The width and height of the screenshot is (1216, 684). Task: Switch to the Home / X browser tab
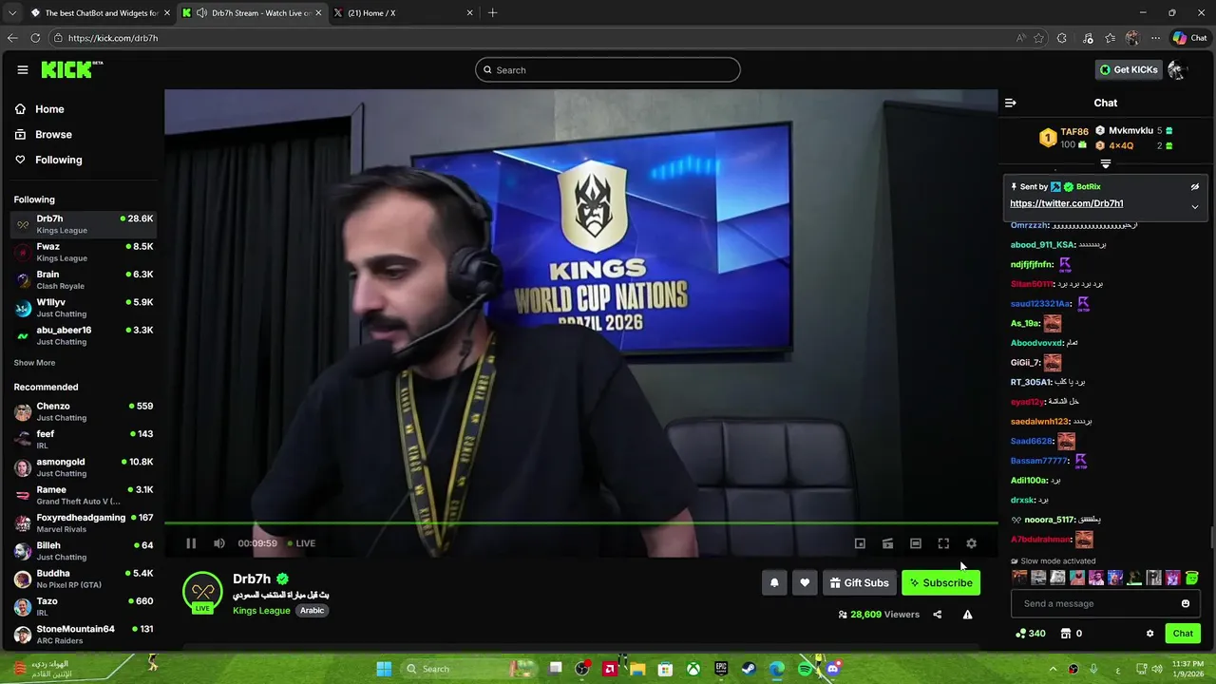click(x=404, y=13)
